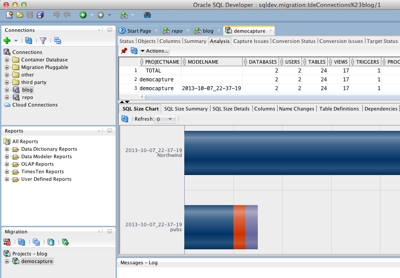Viewport: 400px width, 278px height.
Task: Select the 2013-10-07_22-37-19 model name cell
Action: tap(211, 88)
